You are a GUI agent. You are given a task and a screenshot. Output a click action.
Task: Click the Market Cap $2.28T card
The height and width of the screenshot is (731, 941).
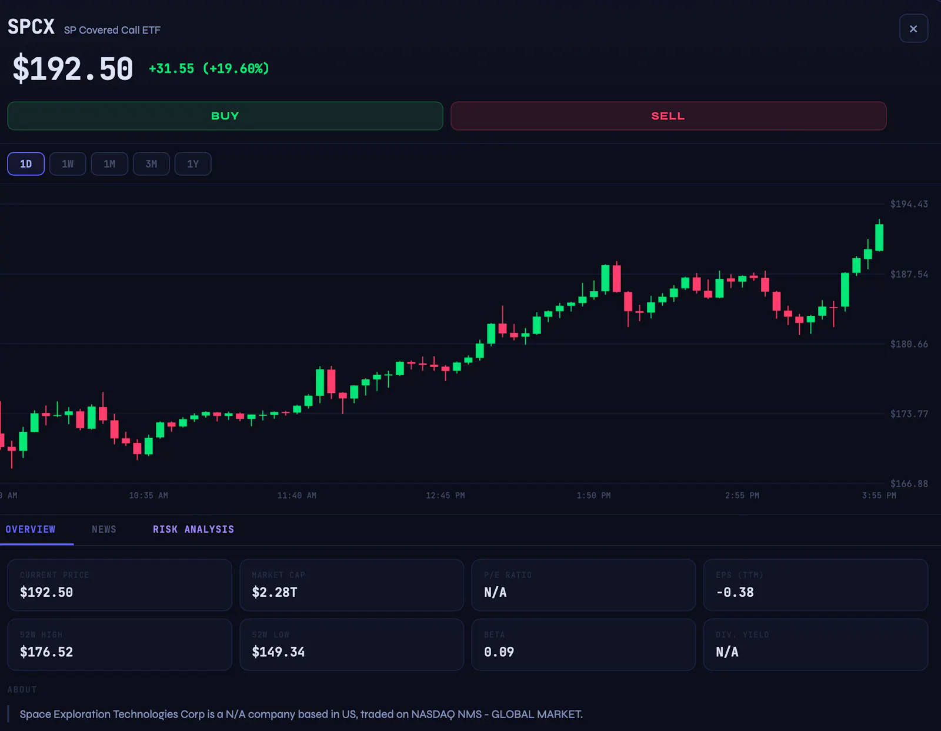click(x=352, y=585)
